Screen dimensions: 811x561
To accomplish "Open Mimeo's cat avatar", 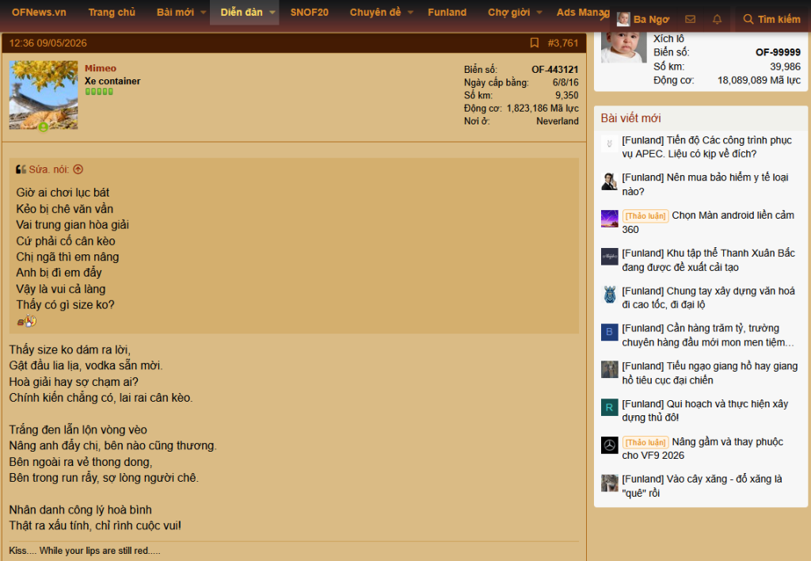I will pyautogui.click(x=44, y=95).
